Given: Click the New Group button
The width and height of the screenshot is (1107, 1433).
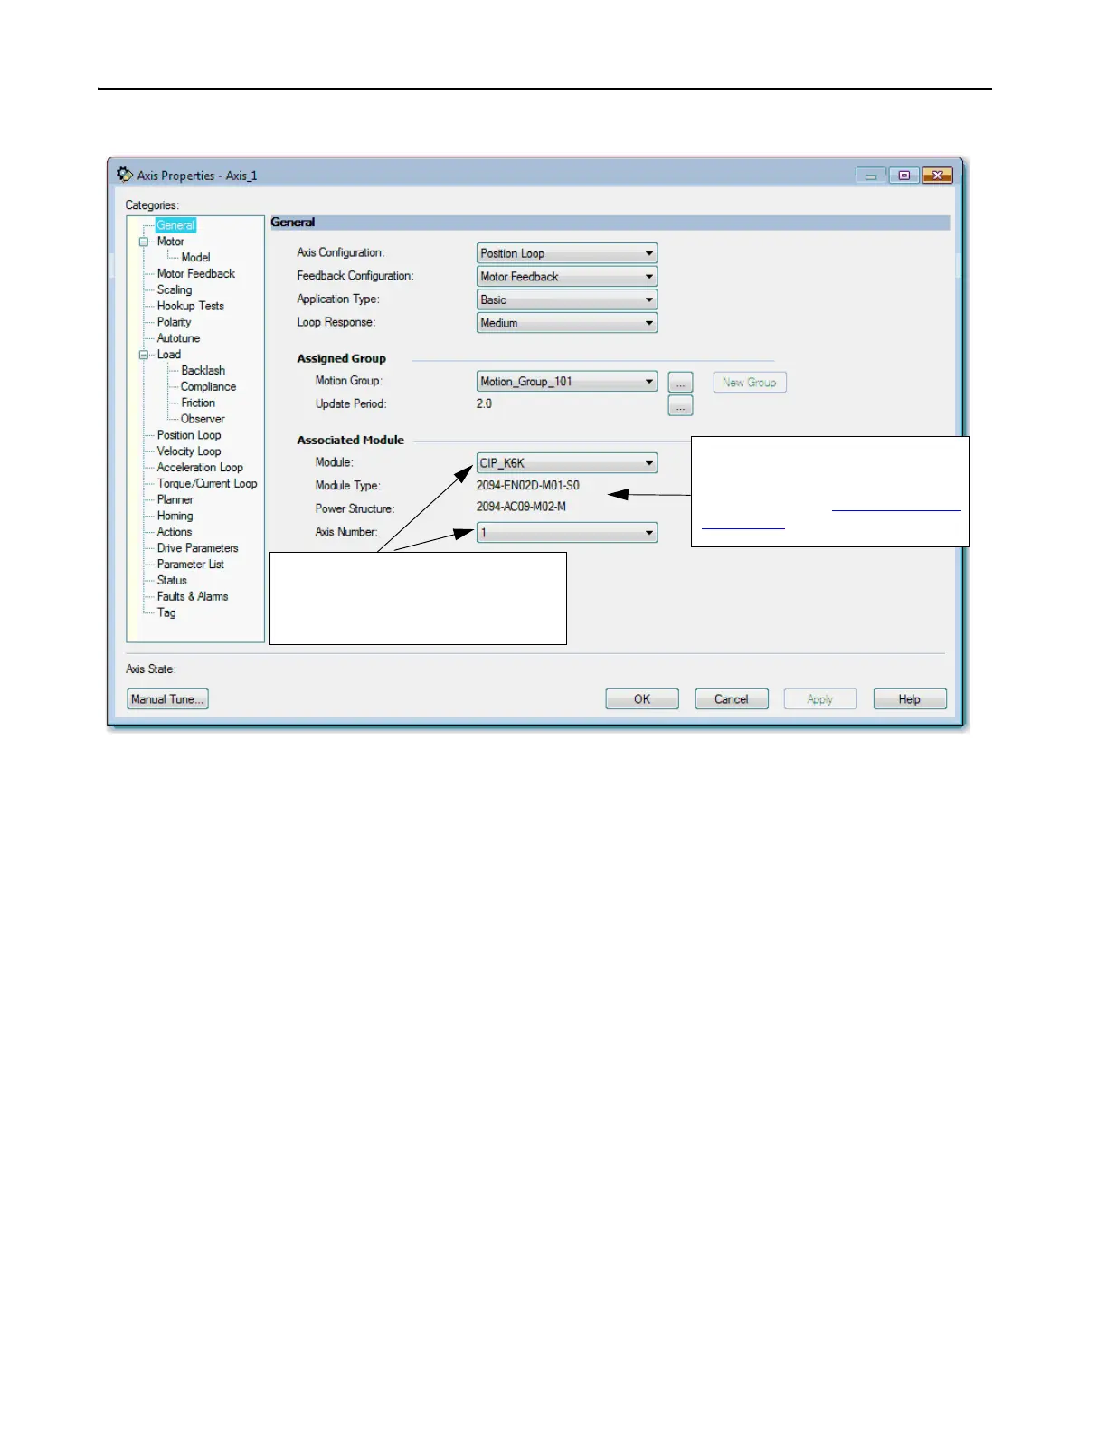Looking at the screenshot, I should tap(750, 383).
